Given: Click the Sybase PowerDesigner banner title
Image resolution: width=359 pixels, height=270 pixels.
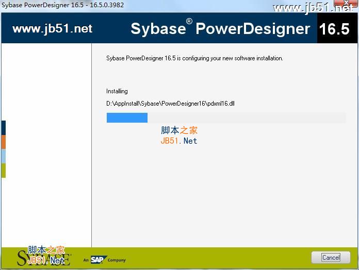Looking at the screenshot, I should tap(220, 28).
